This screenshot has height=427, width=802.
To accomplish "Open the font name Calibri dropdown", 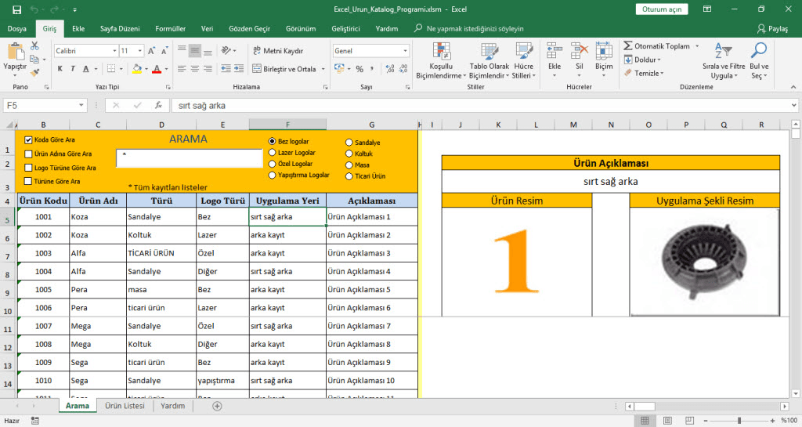I will click(113, 51).
